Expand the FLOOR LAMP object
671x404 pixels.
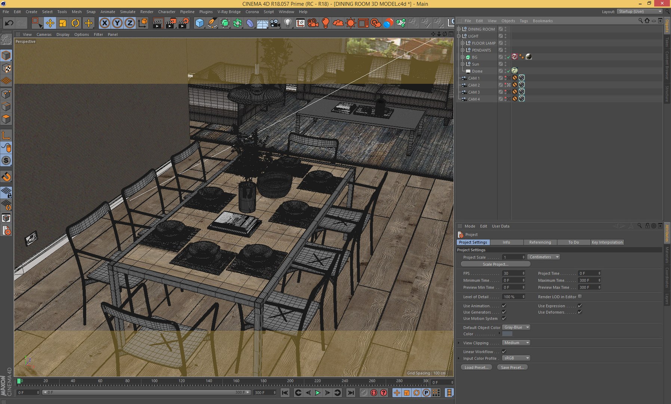click(x=462, y=43)
